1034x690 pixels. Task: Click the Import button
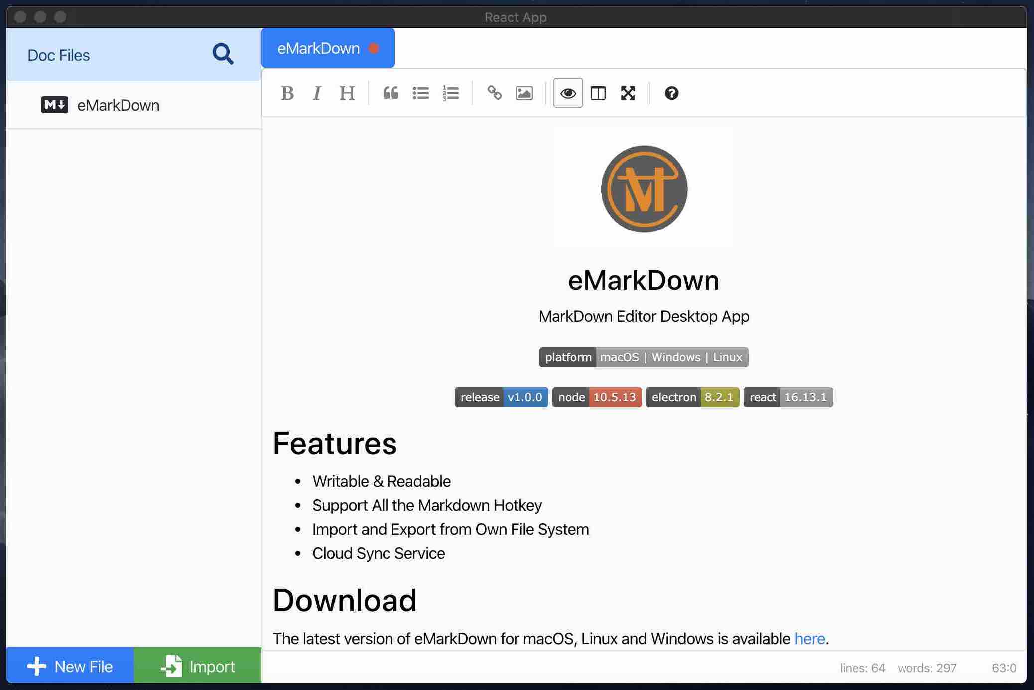coord(198,666)
